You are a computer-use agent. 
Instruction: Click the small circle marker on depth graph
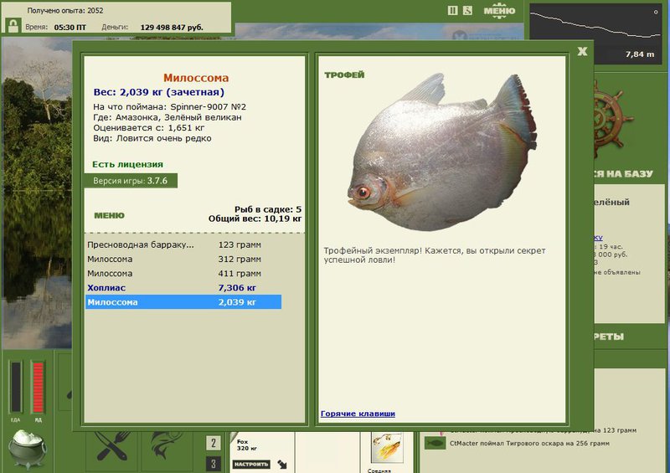click(656, 12)
